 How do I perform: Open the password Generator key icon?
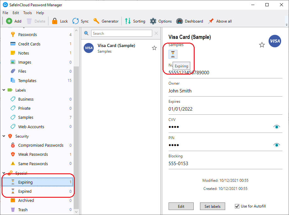tap(96, 21)
